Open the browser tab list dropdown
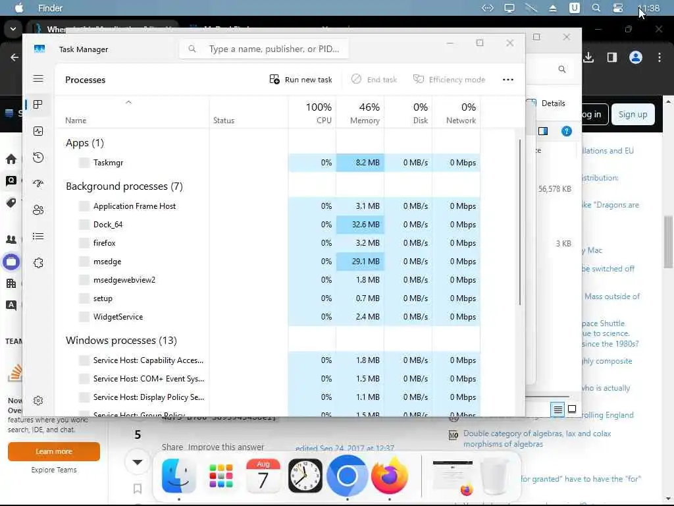 coord(13,29)
